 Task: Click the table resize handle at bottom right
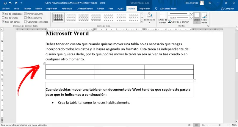click(195, 81)
